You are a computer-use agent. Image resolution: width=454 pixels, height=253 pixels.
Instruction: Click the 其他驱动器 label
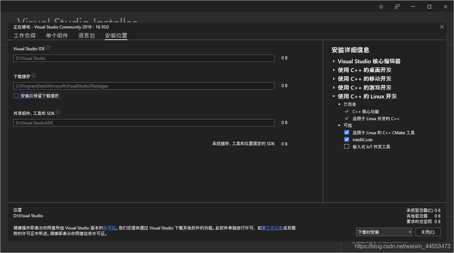[417, 216]
